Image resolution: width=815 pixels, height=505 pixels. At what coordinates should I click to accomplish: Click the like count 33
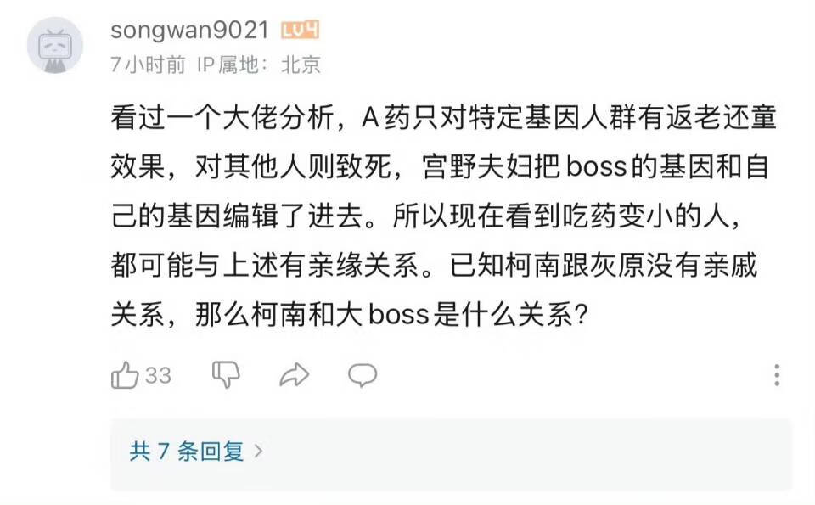pos(158,375)
